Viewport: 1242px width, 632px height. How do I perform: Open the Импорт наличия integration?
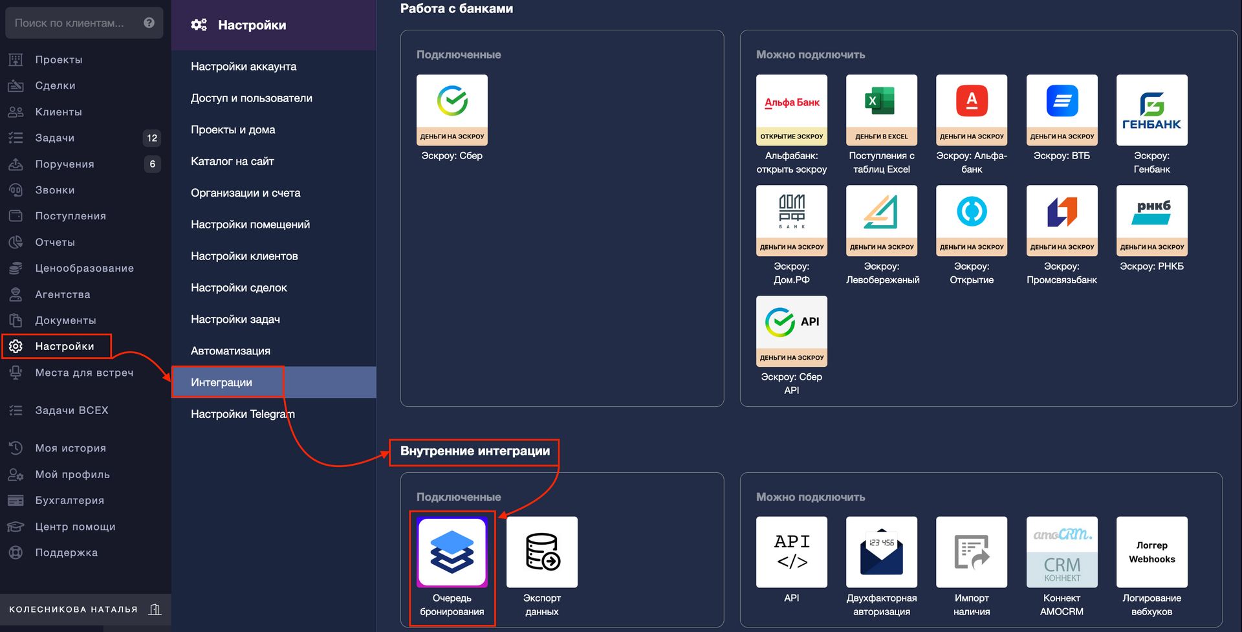pyautogui.click(x=971, y=552)
